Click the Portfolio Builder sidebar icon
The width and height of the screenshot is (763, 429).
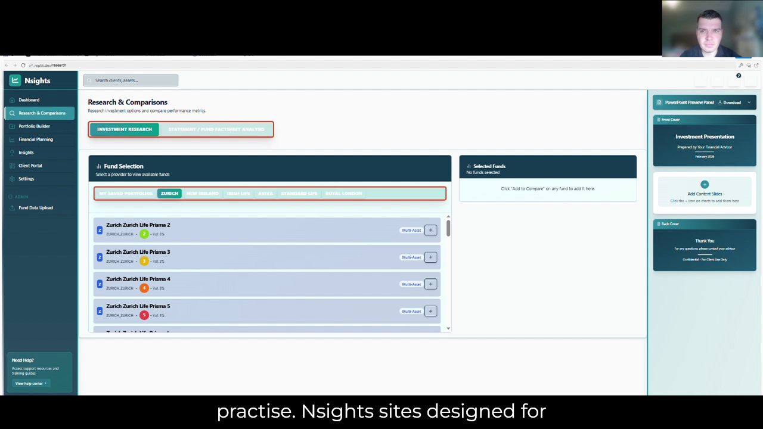pyautogui.click(x=12, y=126)
